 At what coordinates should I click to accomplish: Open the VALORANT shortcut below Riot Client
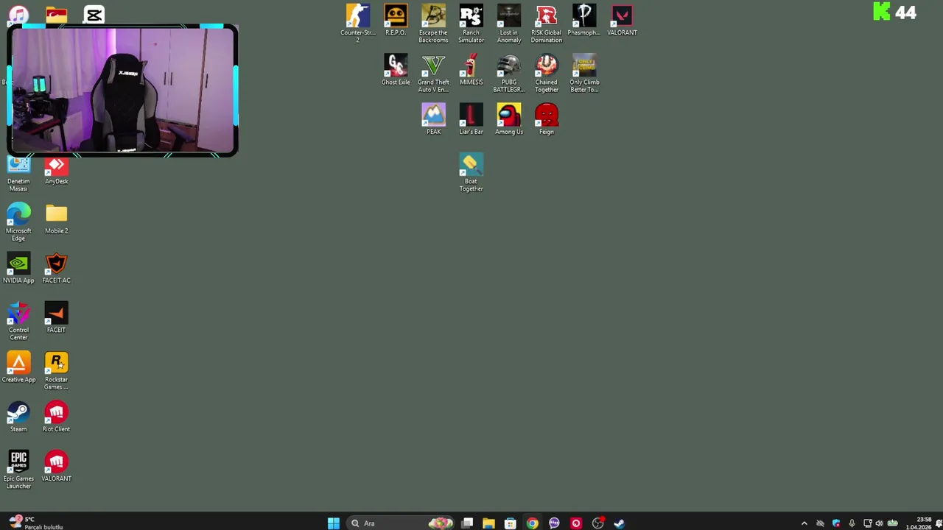56,466
